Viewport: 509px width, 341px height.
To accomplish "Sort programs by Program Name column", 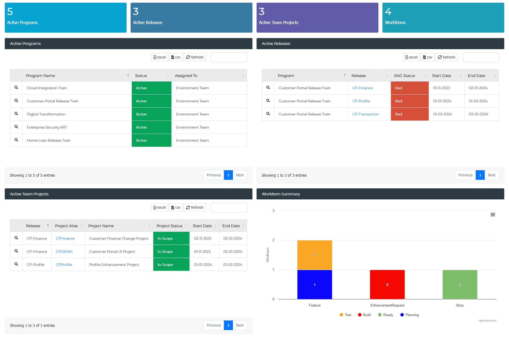I will click(x=77, y=76).
